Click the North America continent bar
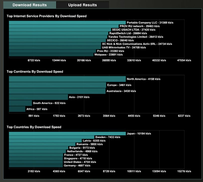This screenshot has height=182, width=203. [x=67, y=79]
